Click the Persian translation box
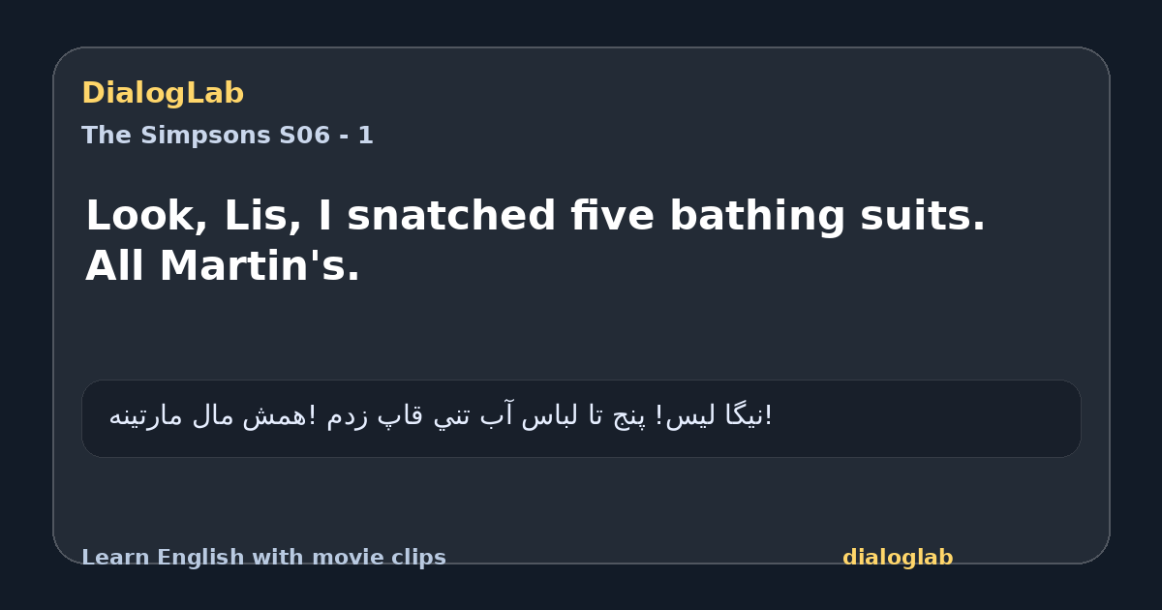This screenshot has width=1162, height=610. [581, 418]
